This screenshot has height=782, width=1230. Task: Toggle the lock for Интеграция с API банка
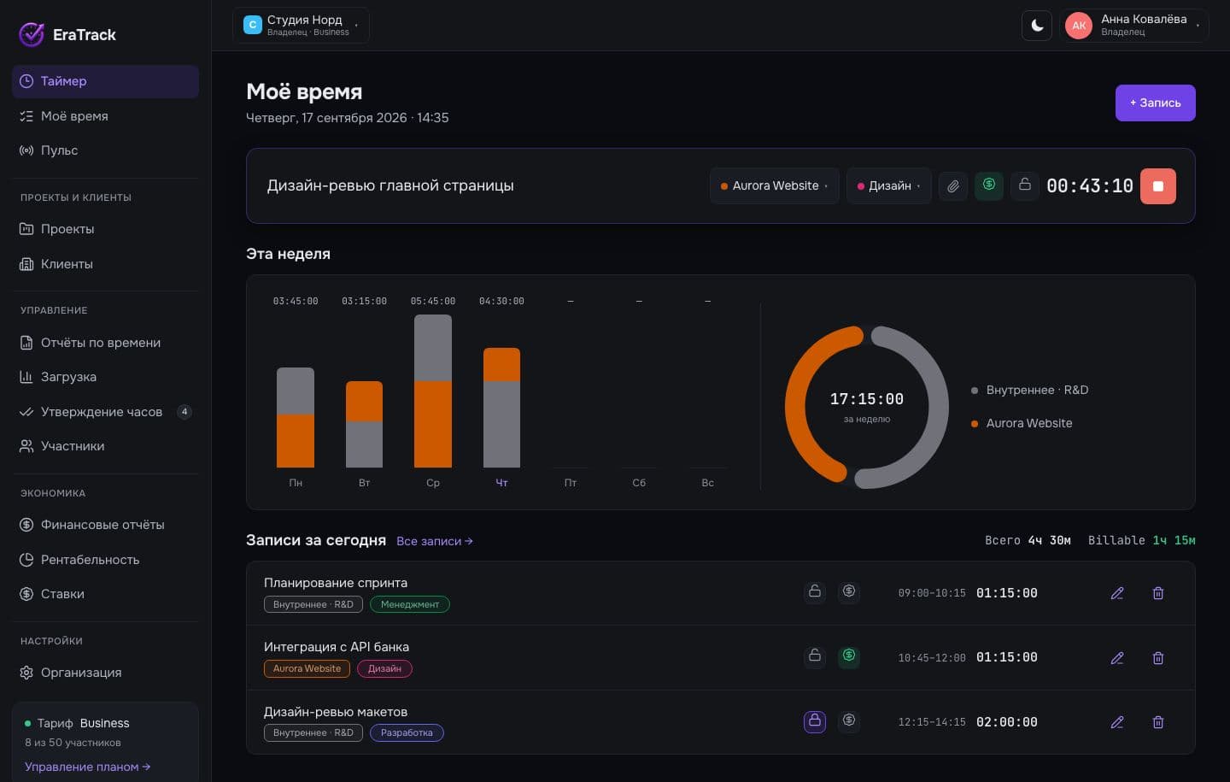[x=815, y=656]
